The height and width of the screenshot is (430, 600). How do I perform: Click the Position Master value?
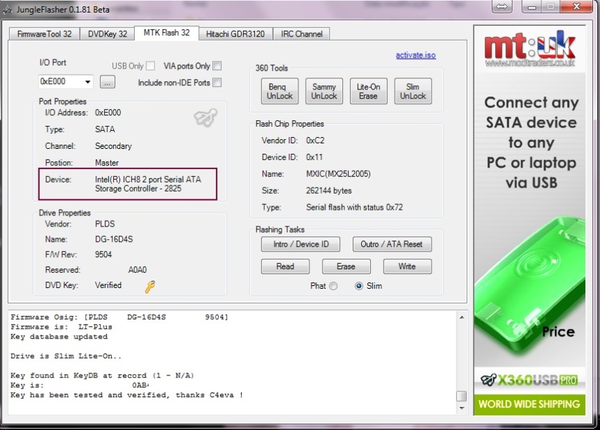coord(107,163)
